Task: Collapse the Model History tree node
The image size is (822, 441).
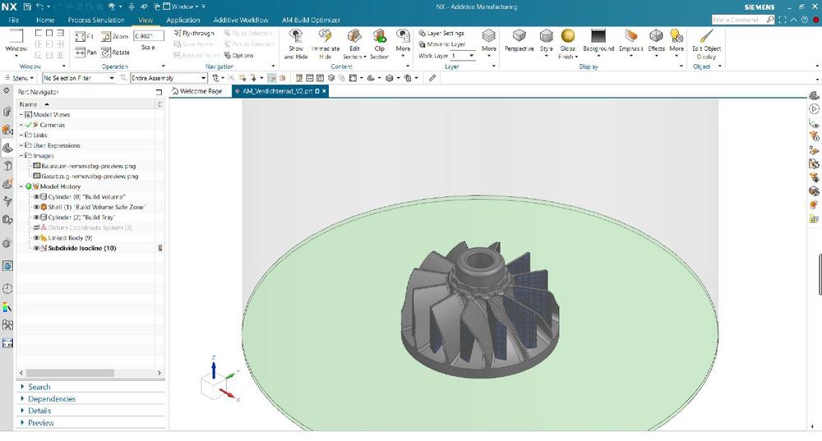Action: [21, 186]
